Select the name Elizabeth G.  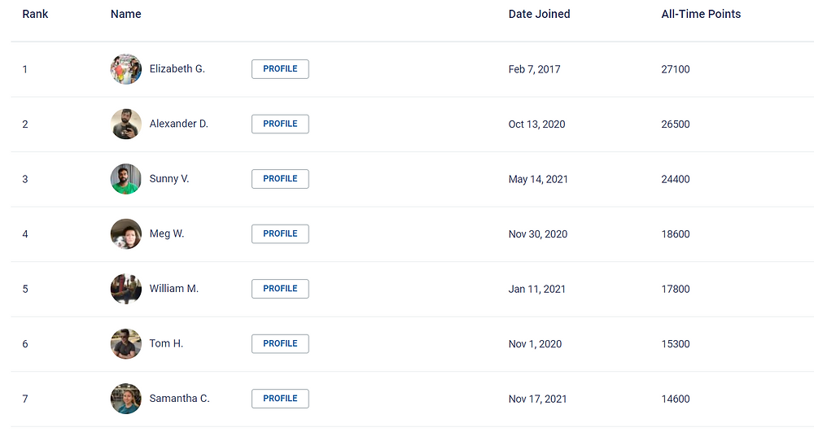click(x=177, y=68)
